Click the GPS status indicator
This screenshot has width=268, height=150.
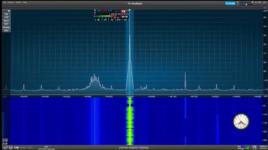click(241, 147)
